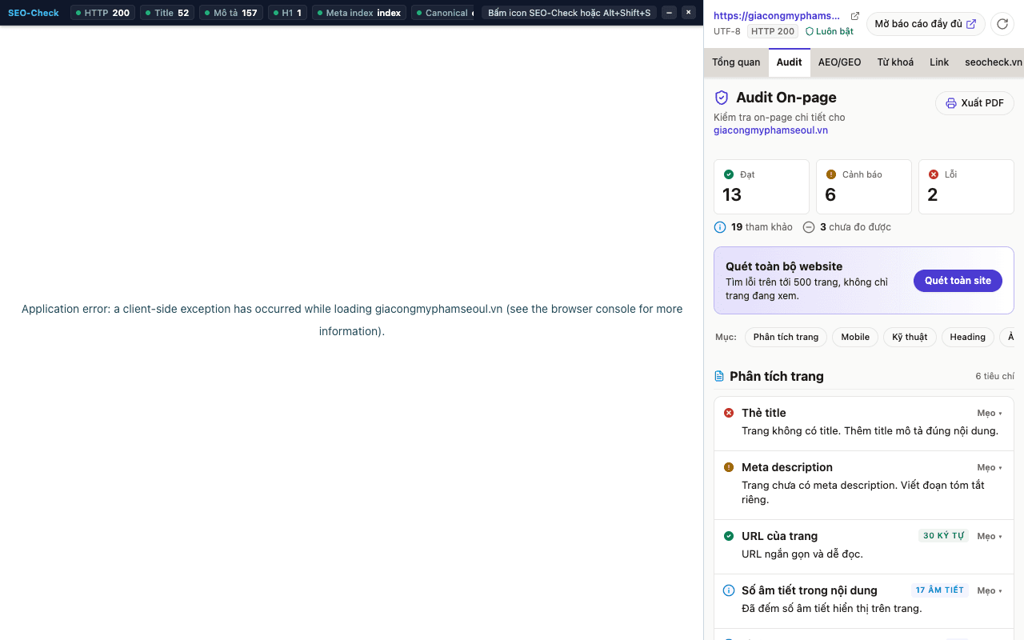Click the warning icon on Meta description
The image size is (1024, 640).
click(729, 467)
